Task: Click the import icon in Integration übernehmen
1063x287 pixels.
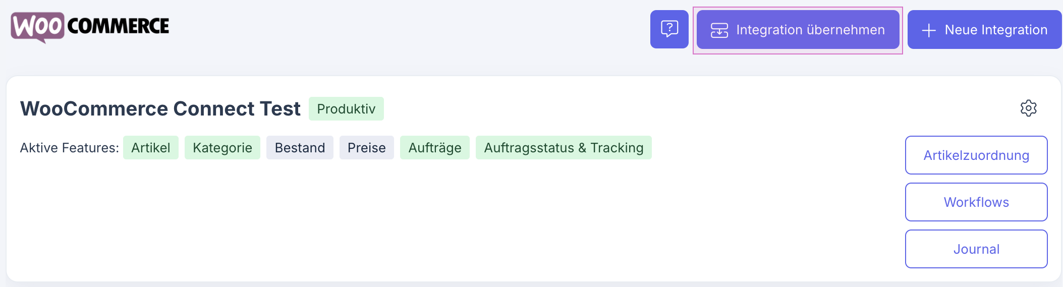Action: [719, 30]
